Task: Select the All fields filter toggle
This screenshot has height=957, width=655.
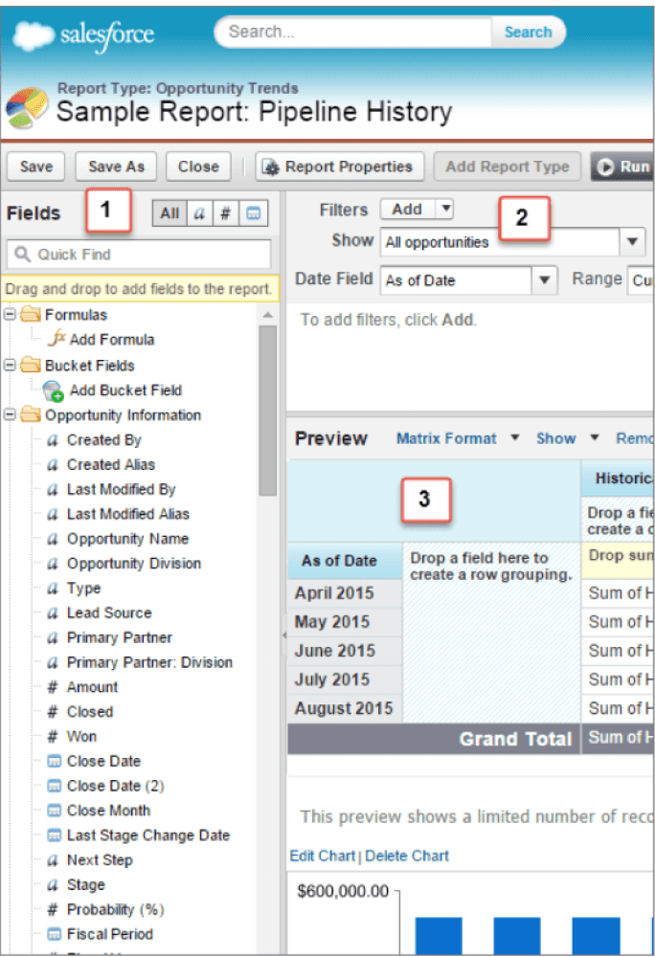Action: [x=169, y=213]
